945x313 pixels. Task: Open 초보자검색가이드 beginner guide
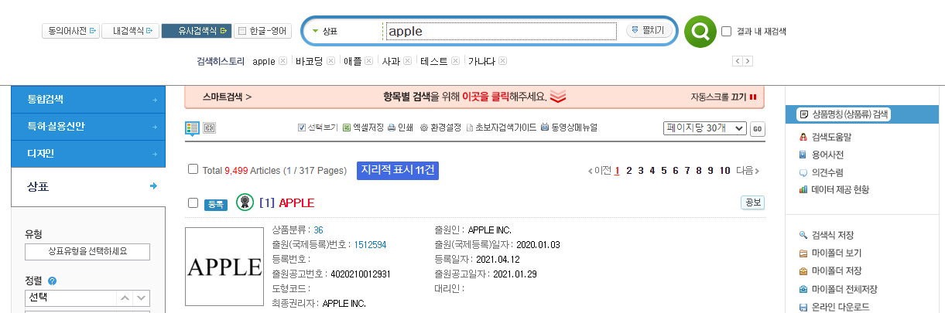(x=500, y=128)
